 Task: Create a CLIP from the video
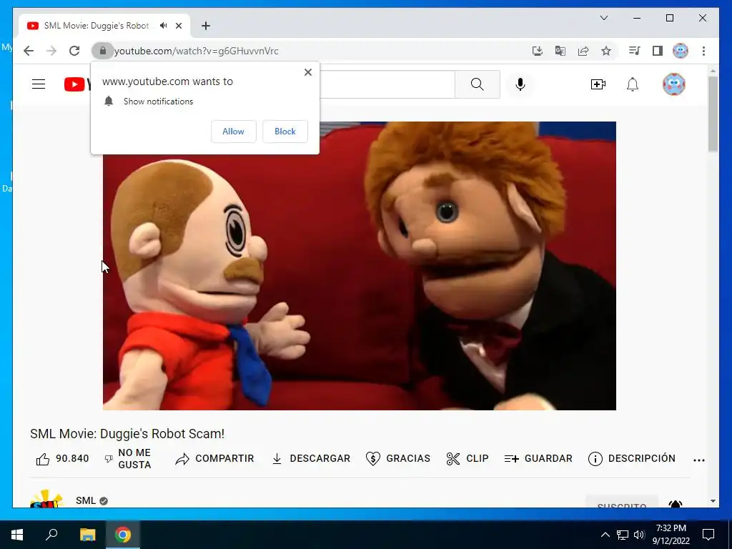tap(468, 459)
